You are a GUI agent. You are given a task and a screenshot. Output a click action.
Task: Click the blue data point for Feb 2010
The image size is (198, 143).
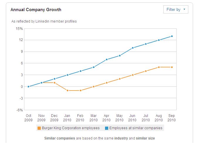point(81,71)
